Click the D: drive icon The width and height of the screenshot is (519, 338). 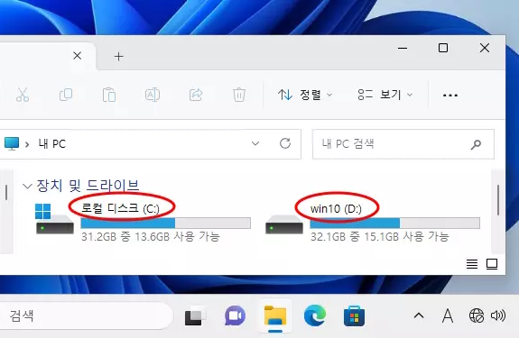(284, 224)
